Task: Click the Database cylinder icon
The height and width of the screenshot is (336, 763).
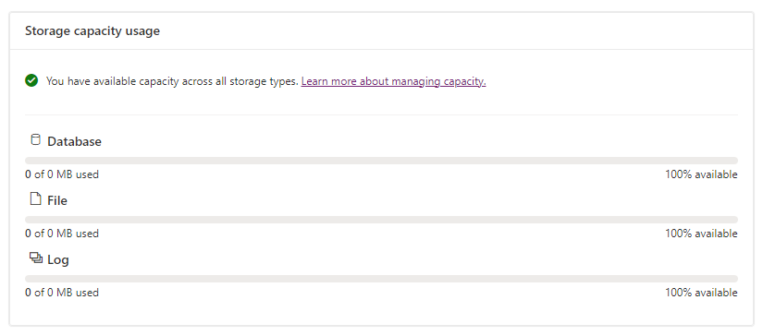Action: 35,139
